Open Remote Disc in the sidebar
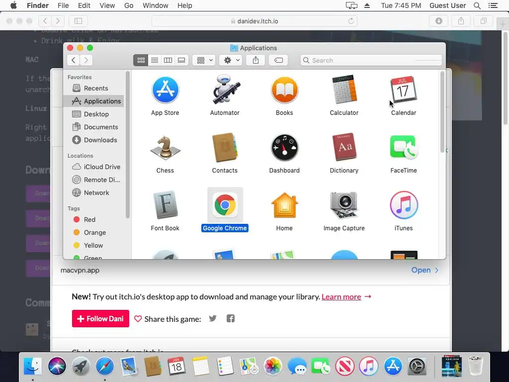This screenshot has width=509, height=382. coord(93,180)
